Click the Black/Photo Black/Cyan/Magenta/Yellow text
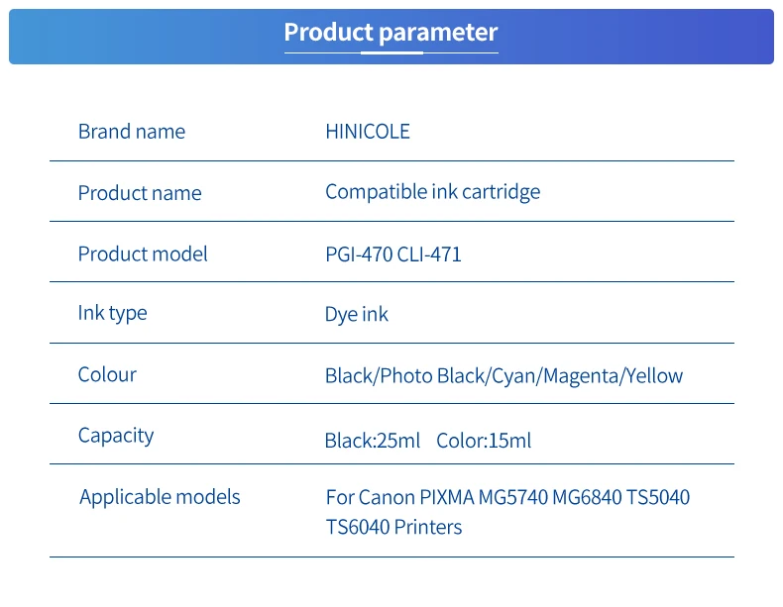 click(x=503, y=376)
